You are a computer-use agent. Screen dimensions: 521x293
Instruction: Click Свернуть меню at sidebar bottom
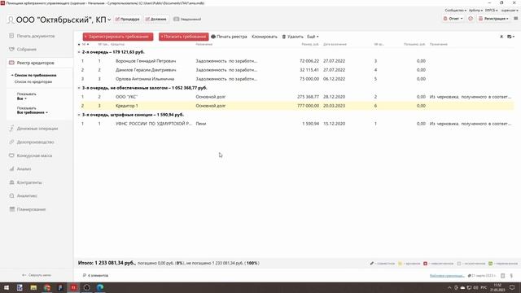coord(37,275)
